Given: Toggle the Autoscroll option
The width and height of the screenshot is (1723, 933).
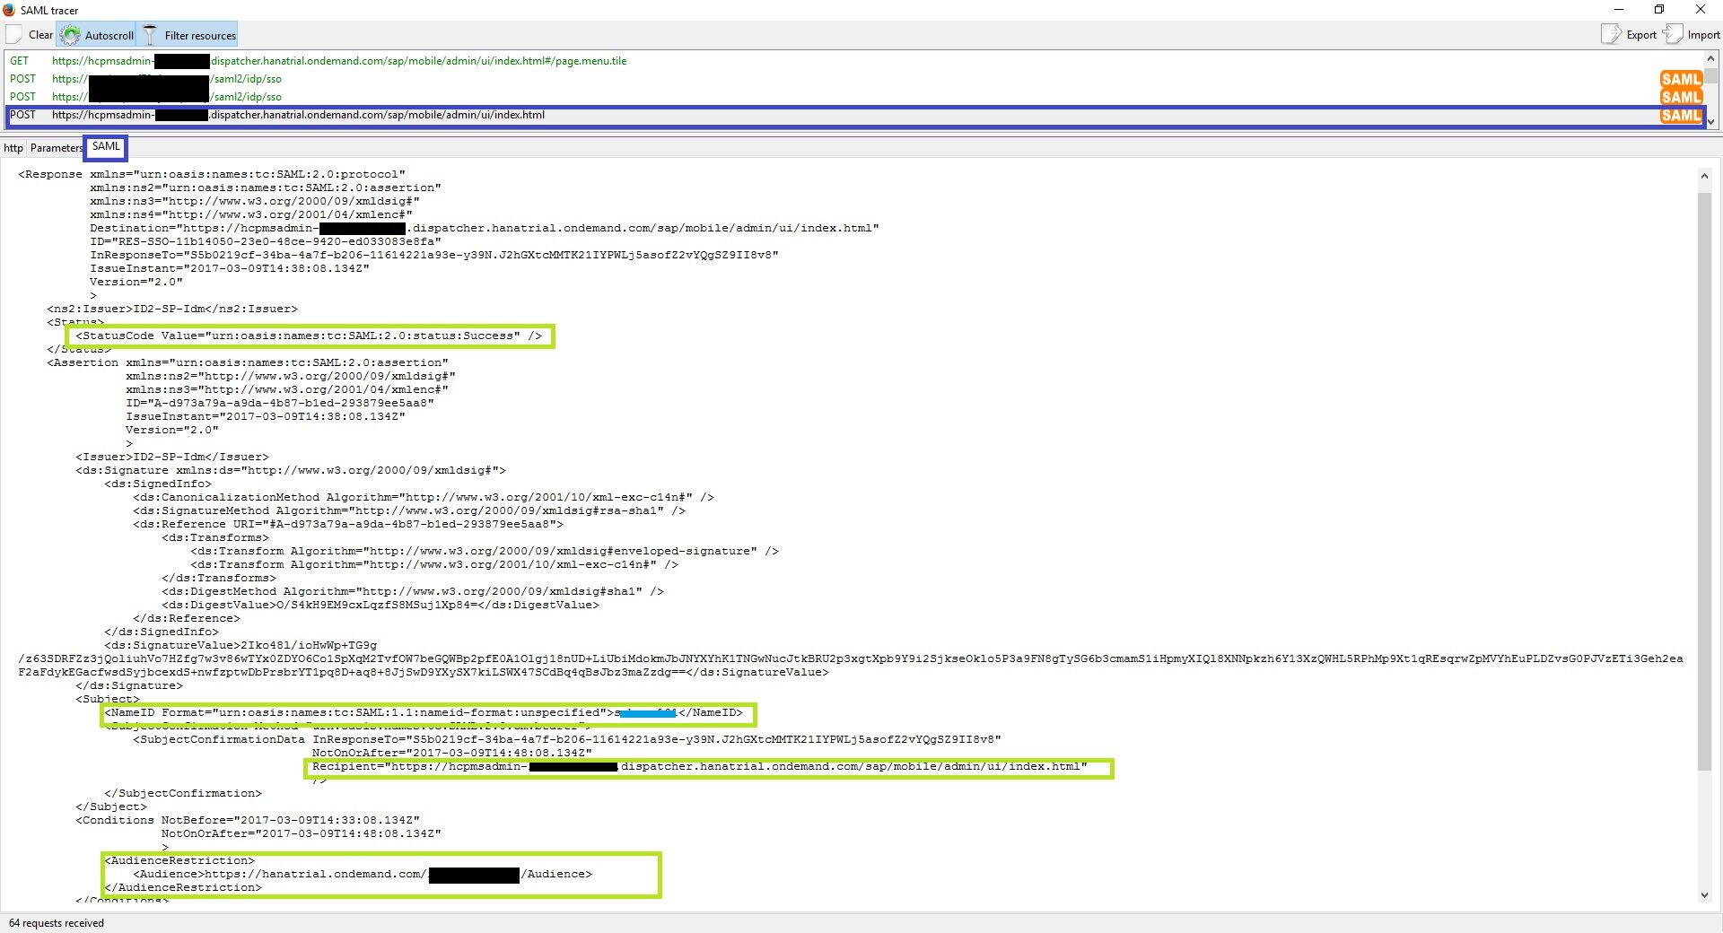Looking at the screenshot, I should click(x=97, y=35).
